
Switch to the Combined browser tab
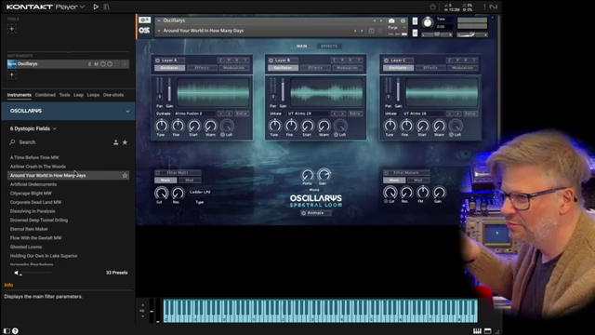pos(46,95)
